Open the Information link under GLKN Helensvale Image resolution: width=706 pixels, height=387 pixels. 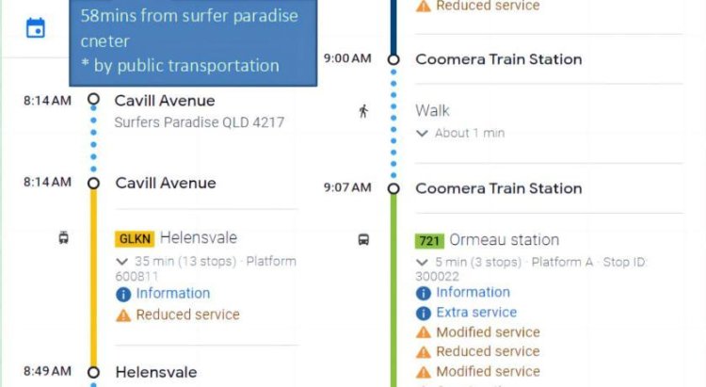pyautogui.click(x=173, y=294)
